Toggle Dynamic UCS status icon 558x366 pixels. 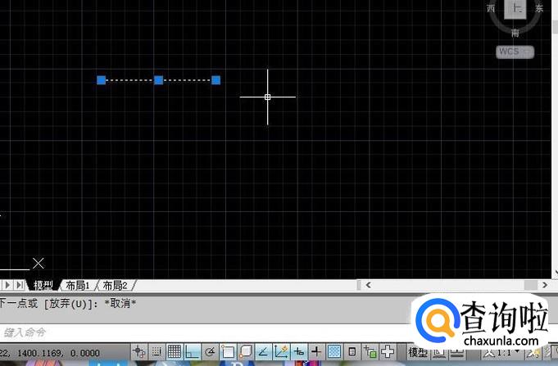[281, 352]
